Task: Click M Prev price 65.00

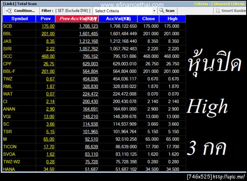Action: tap(49, 139)
